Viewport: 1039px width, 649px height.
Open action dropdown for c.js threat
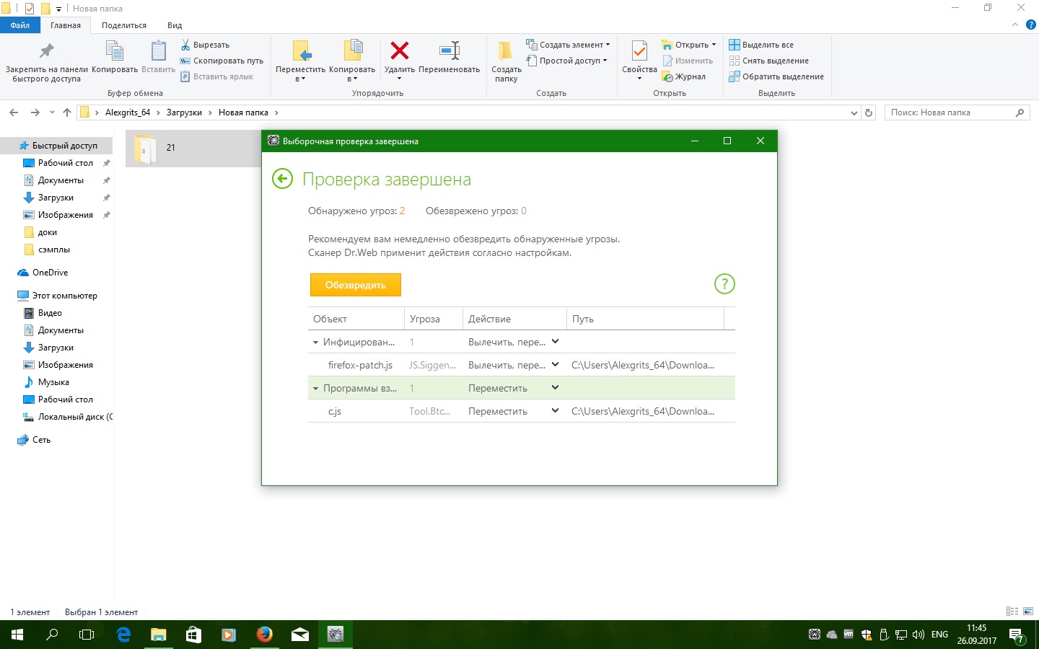555,411
